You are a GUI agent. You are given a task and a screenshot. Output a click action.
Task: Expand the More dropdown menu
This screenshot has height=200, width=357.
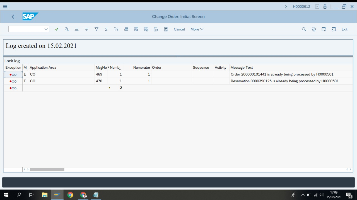click(197, 29)
